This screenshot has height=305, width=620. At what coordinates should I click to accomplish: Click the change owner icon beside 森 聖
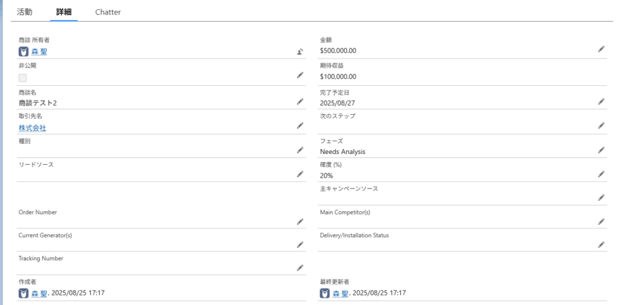300,51
